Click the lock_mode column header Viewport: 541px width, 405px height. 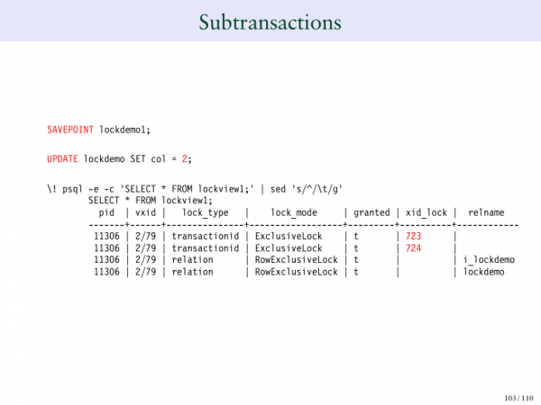294,213
